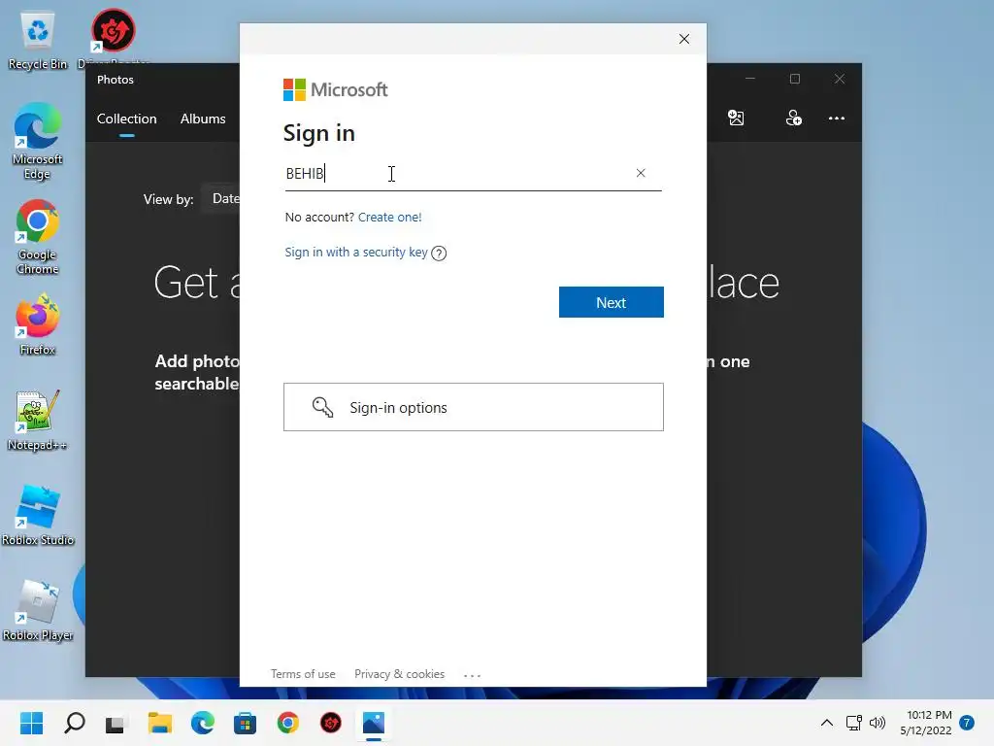Open View by Date dropdown in Photos
994x746 pixels.
(220, 198)
